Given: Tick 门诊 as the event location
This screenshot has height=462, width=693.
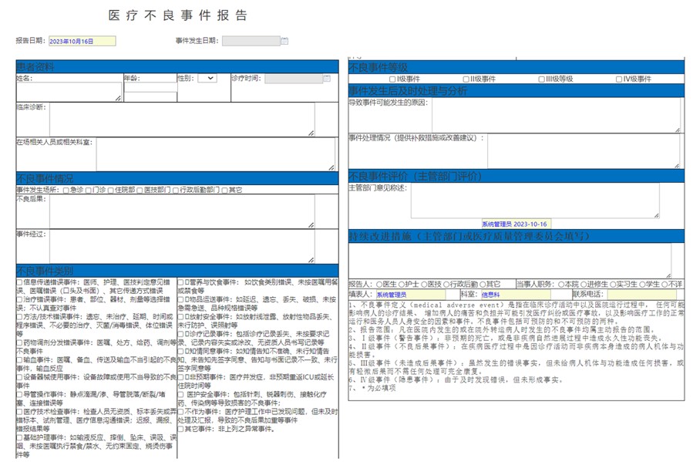Looking at the screenshot, I should pyautogui.click(x=89, y=190).
